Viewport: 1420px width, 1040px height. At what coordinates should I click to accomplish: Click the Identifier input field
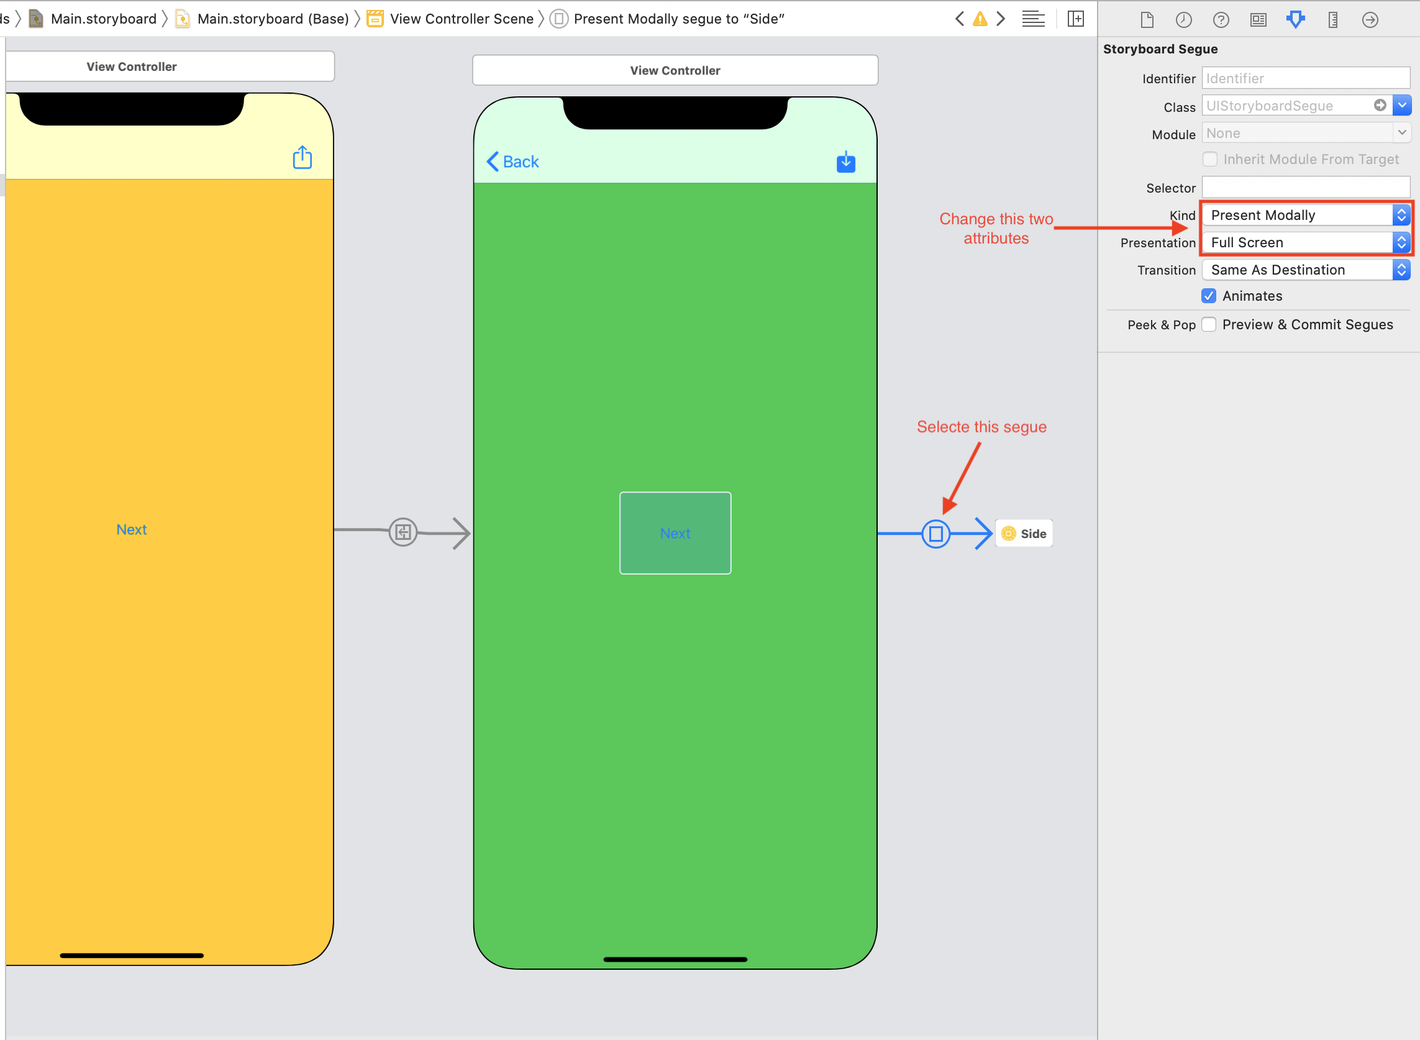coord(1306,77)
